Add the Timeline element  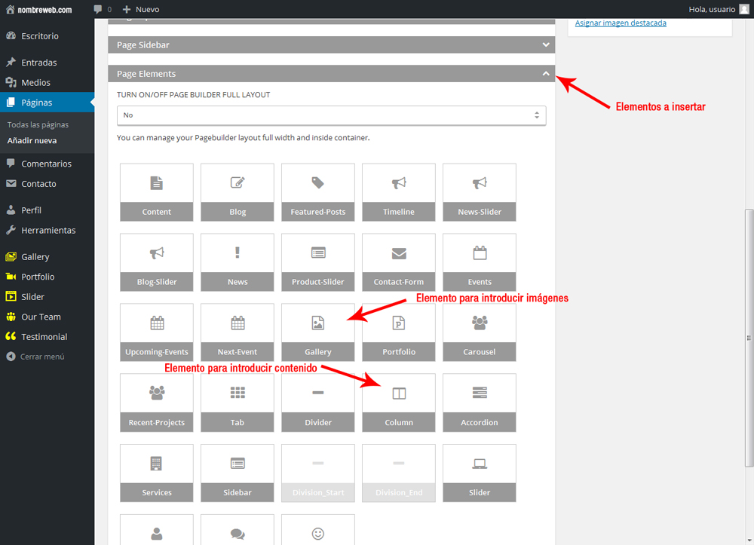pos(398,192)
